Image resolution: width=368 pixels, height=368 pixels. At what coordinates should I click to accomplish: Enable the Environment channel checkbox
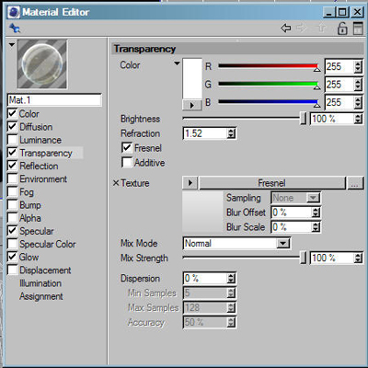coord(12,178)
